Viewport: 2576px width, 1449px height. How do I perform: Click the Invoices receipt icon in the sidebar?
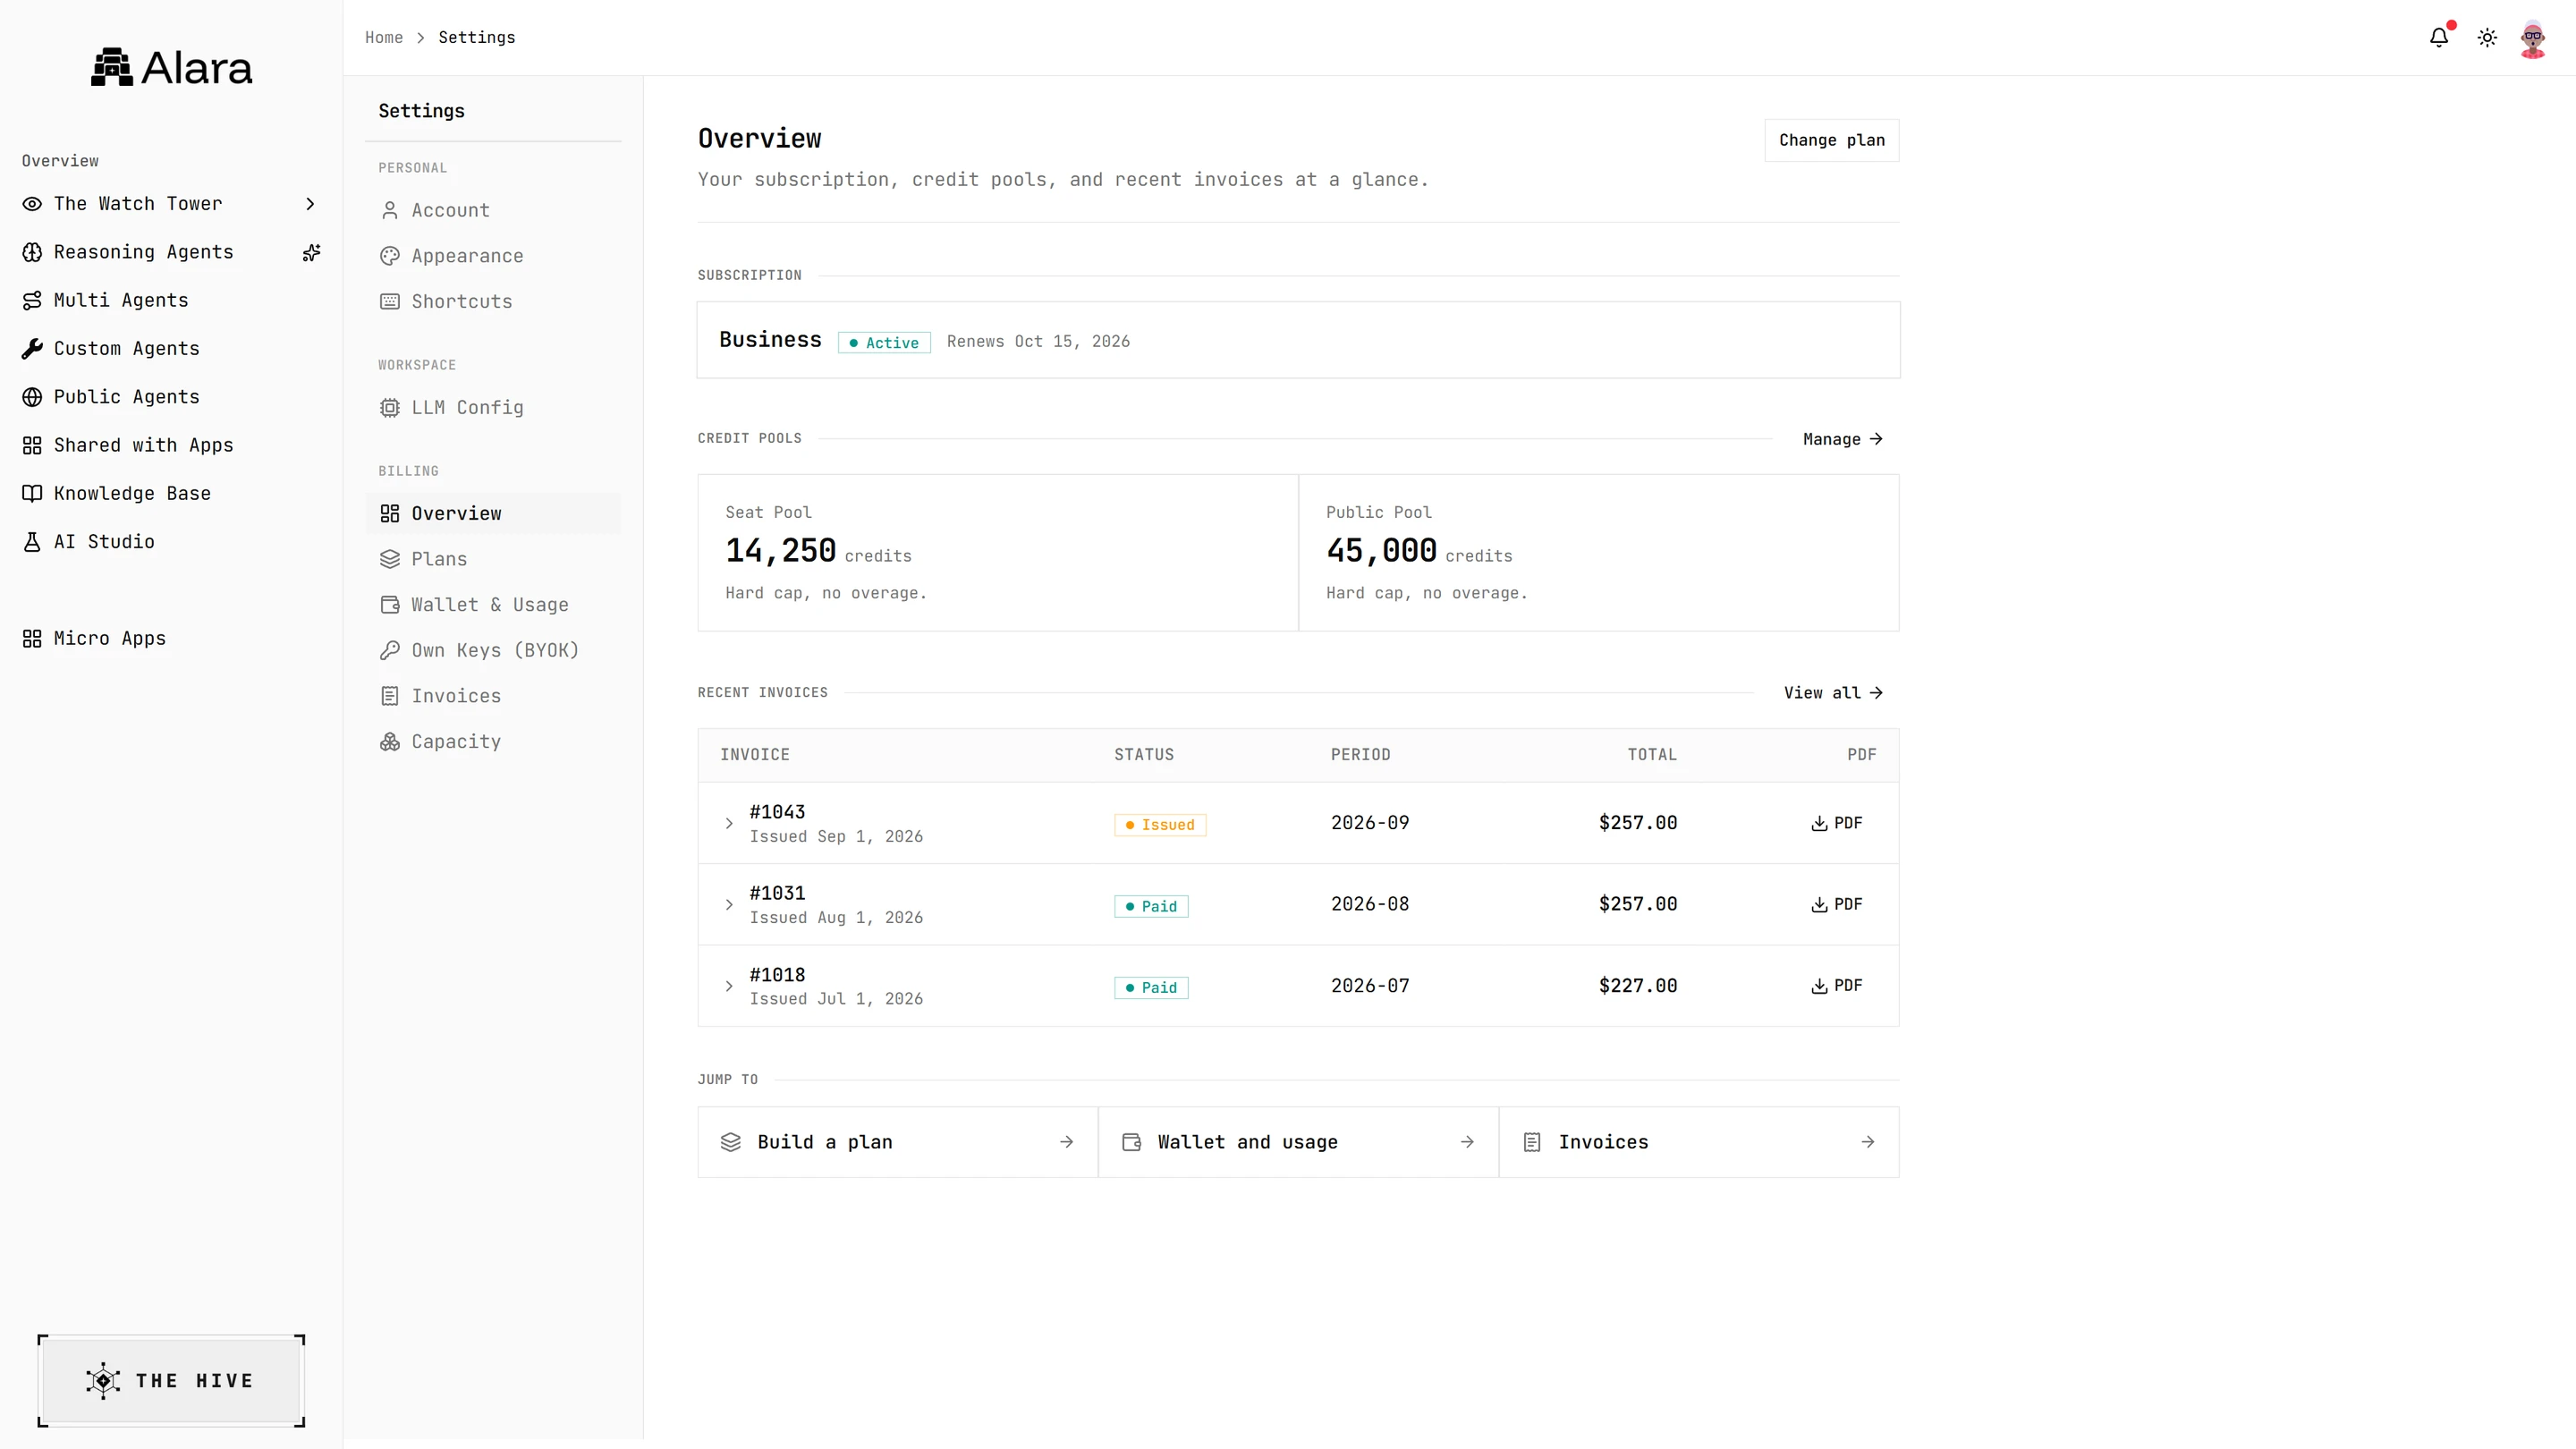[390, 696]
